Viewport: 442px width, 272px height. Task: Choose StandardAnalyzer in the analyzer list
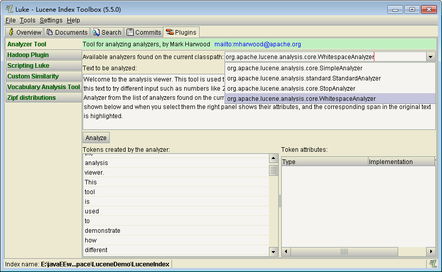click(304, 78)
